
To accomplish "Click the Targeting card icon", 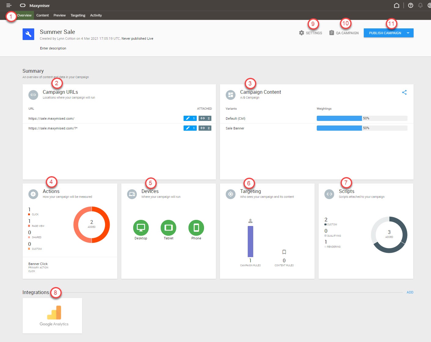I will click(x=231, y=194).
